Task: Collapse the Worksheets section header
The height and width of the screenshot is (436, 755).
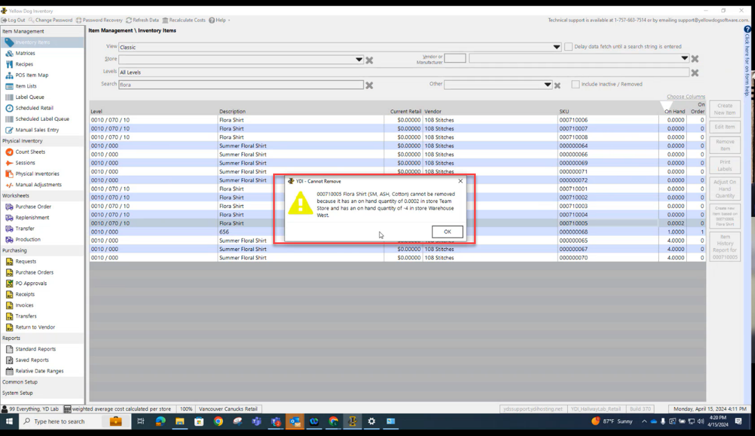Action: (42, 196)
